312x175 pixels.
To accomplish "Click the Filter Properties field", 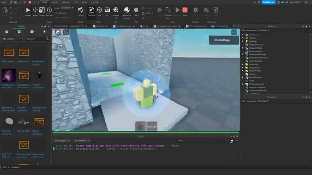I will tap(275, 101).
